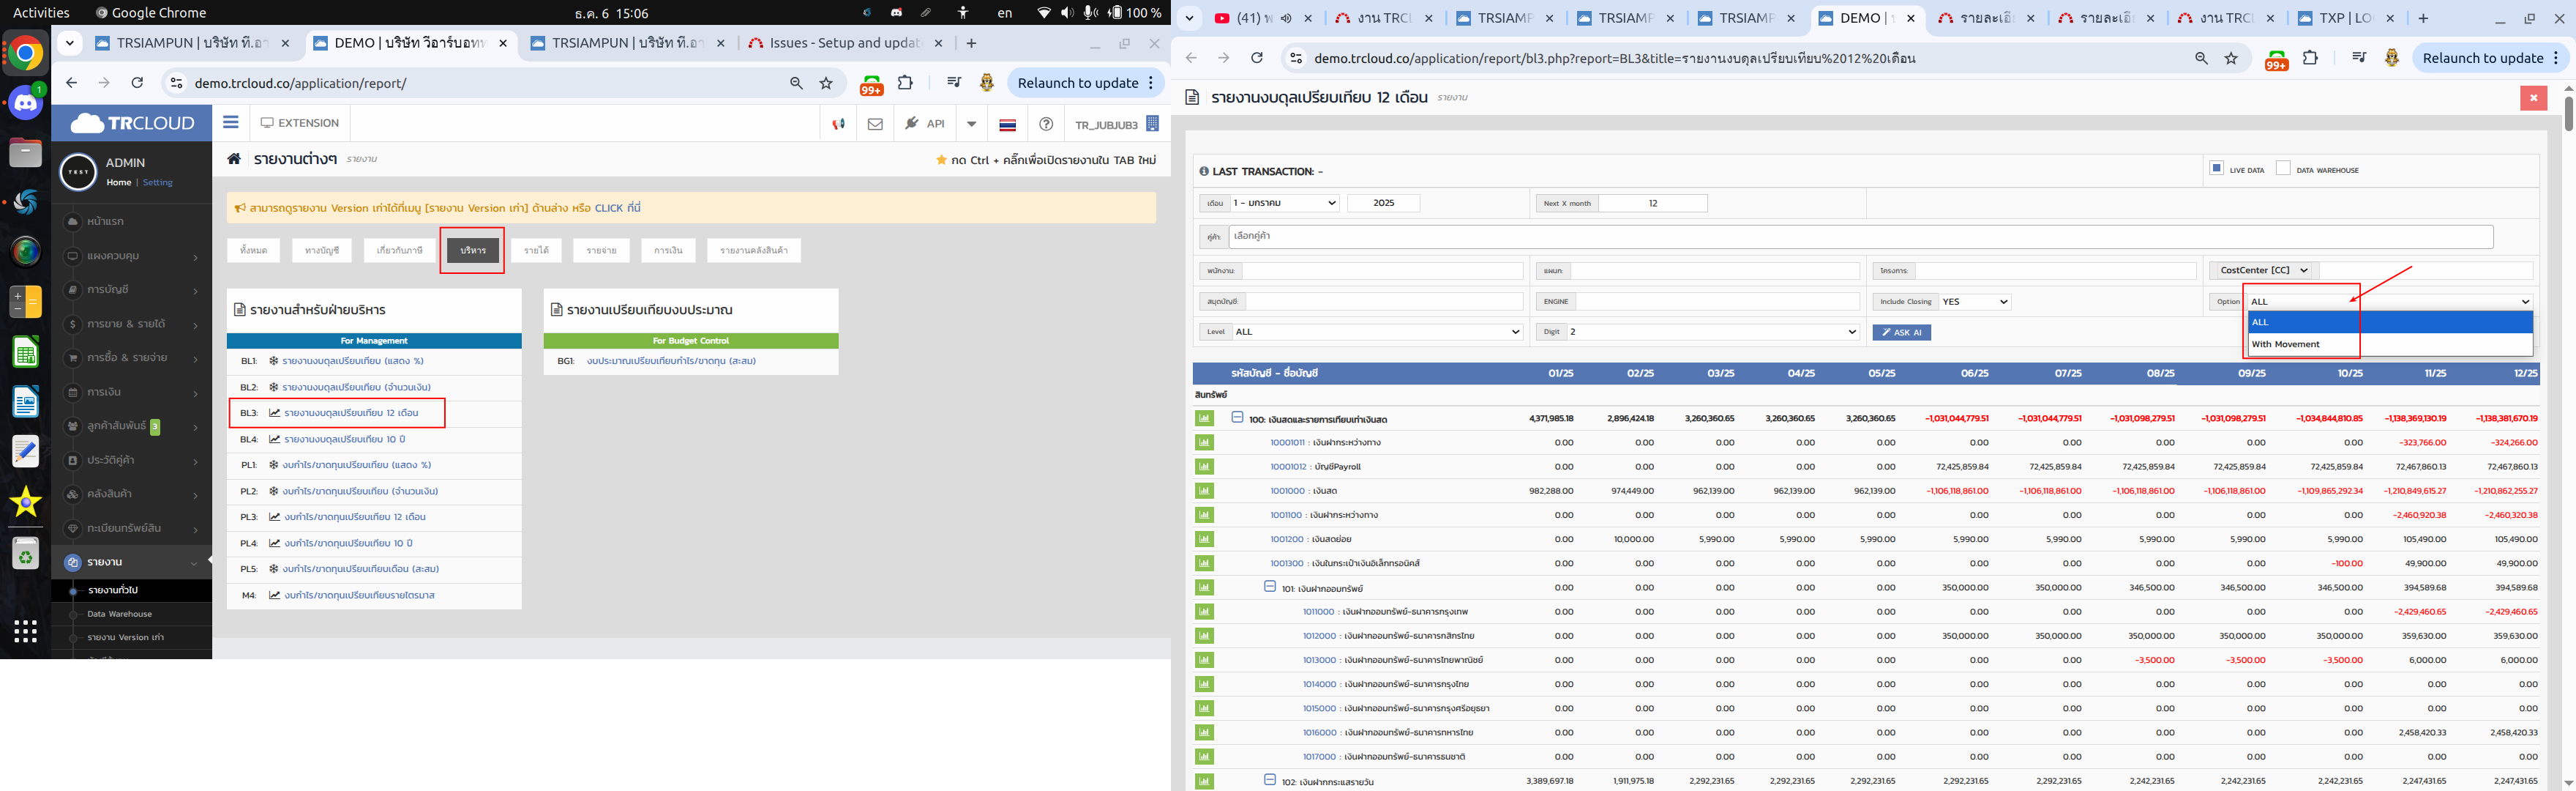This screenshot has width=2576, height=791.
Task: Open the megaphone announcements icon
Action: (838, 125)
